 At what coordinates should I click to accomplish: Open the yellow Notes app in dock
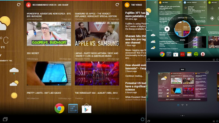tap(189, 54)
